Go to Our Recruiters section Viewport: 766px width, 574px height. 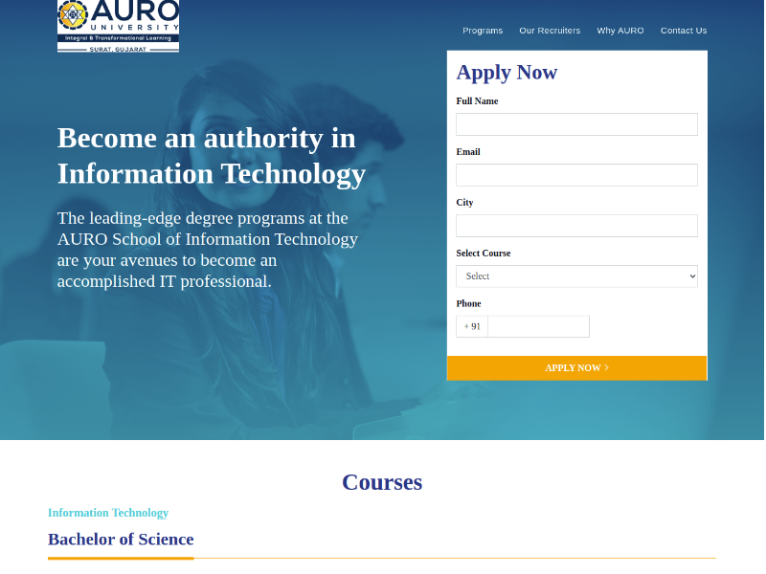pyautogui.click(x=550, y=31)
